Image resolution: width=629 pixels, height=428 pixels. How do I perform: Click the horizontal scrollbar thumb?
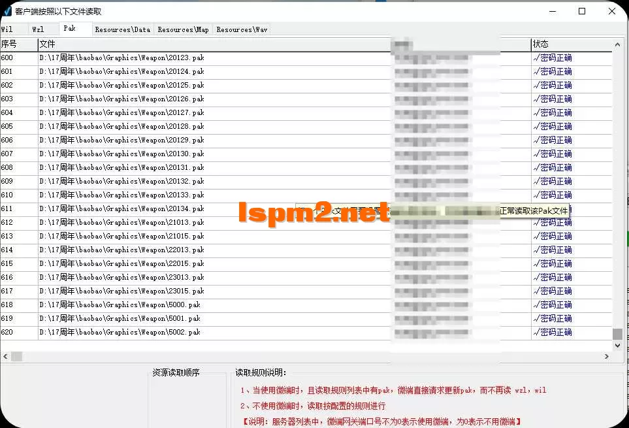point(17,356)
